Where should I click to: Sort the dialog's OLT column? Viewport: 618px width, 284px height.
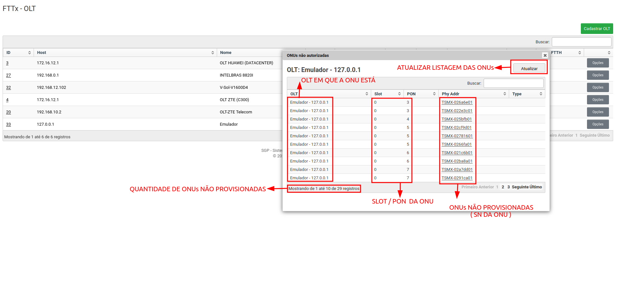tap(367, 94)
